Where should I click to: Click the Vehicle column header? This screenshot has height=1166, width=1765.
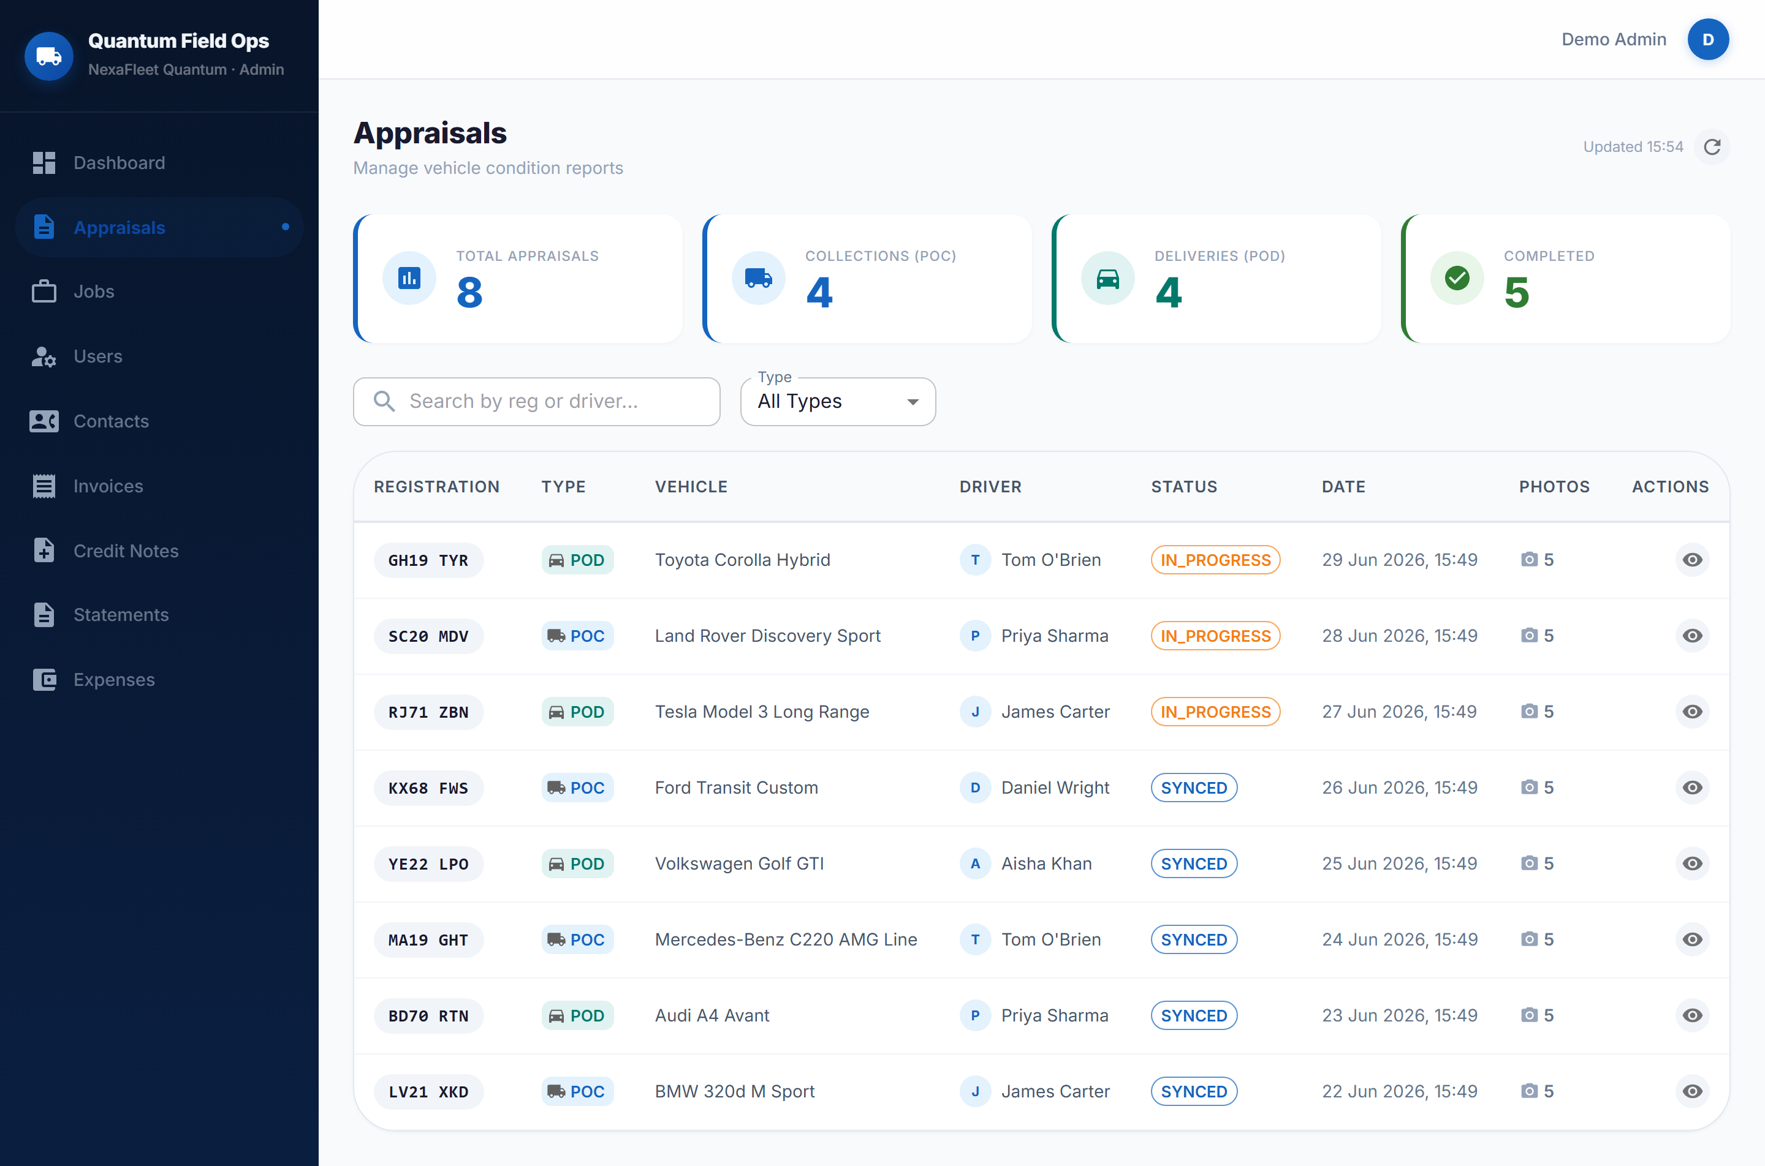691,486
